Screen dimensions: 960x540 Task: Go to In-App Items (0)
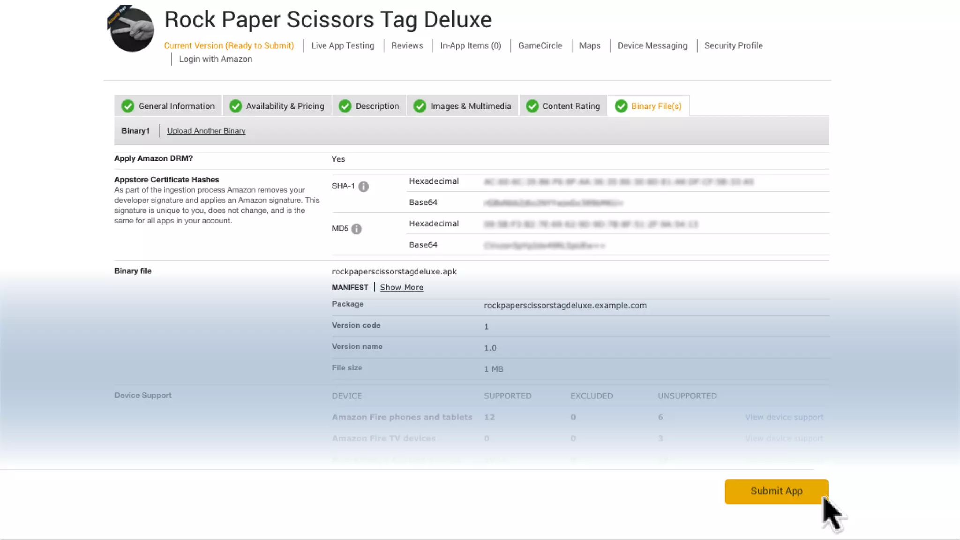point(470,46)
